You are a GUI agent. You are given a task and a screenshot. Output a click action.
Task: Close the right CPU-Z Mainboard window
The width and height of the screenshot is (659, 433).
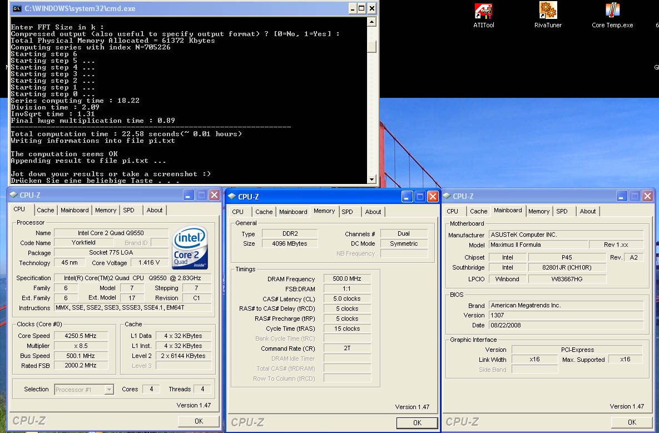pyautogui.click(x=648, y=196)
